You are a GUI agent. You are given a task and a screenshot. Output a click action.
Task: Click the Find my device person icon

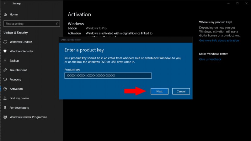pos(5,98)
